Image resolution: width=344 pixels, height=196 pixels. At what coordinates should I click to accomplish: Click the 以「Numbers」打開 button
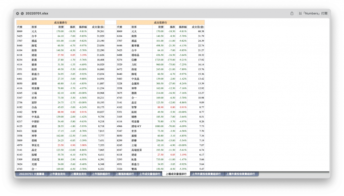click(313, 13)
